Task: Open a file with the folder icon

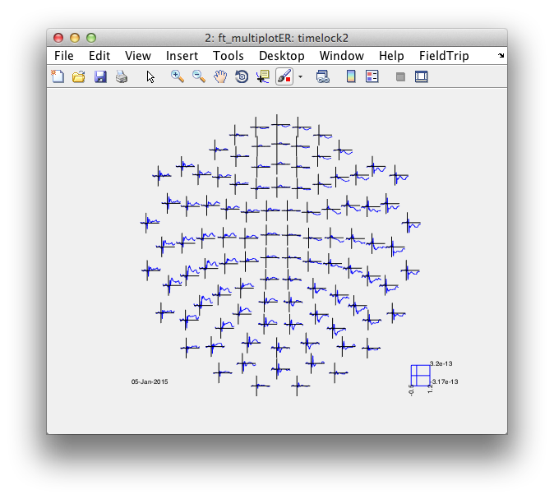Action: [x=79, y=76]
